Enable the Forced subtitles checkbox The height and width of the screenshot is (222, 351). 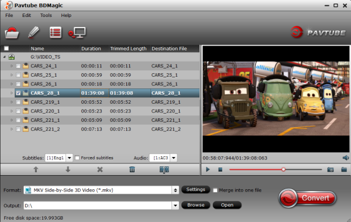(77, 158)
